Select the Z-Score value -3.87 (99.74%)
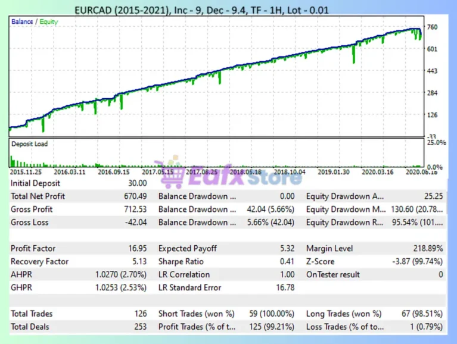The height and width of the screenshot is (344, 457). click(x=417, y=262)
